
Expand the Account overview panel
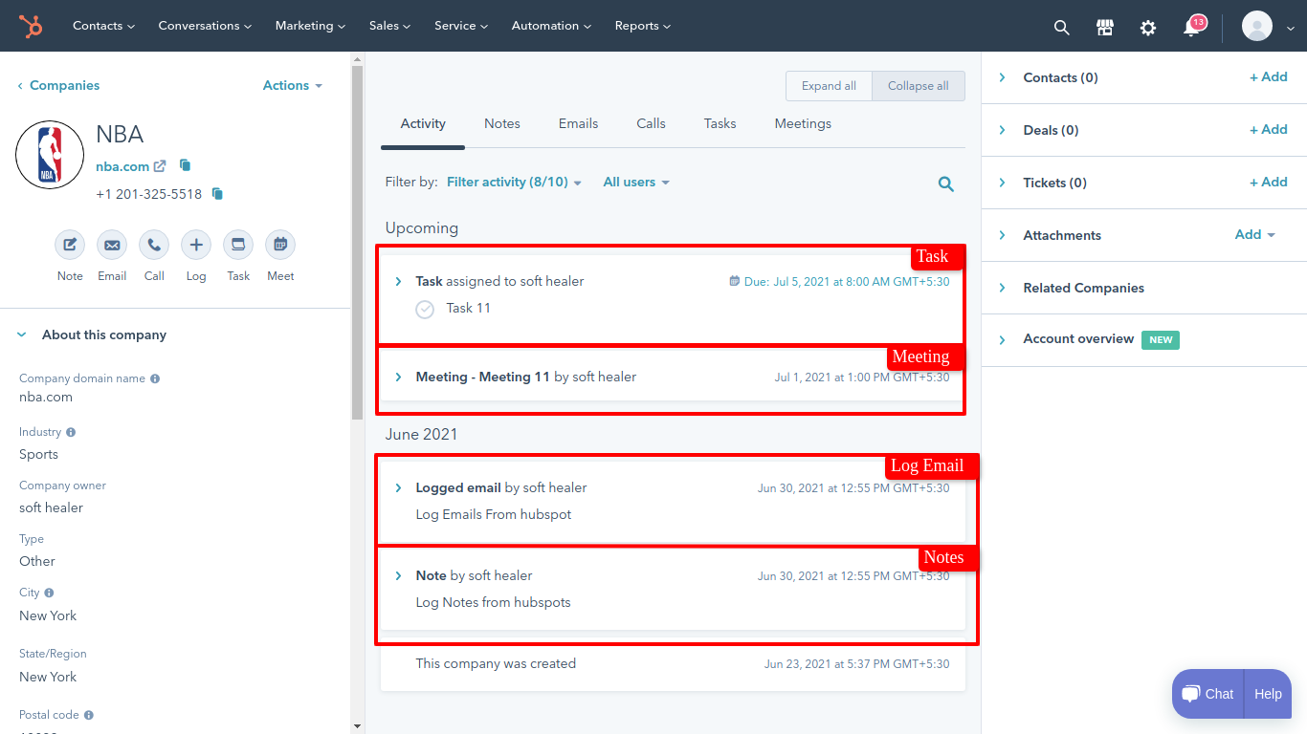point(1002,339)
